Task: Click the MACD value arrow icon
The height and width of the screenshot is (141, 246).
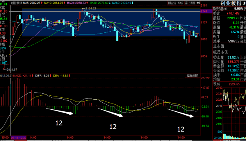Action: (33, 76)
